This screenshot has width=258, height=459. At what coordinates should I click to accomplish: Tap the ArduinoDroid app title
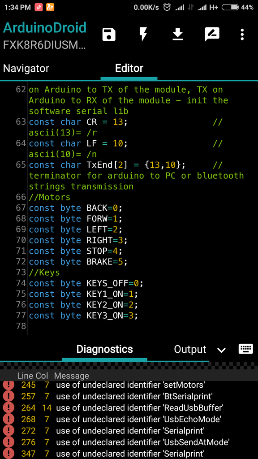click(45, 28)
